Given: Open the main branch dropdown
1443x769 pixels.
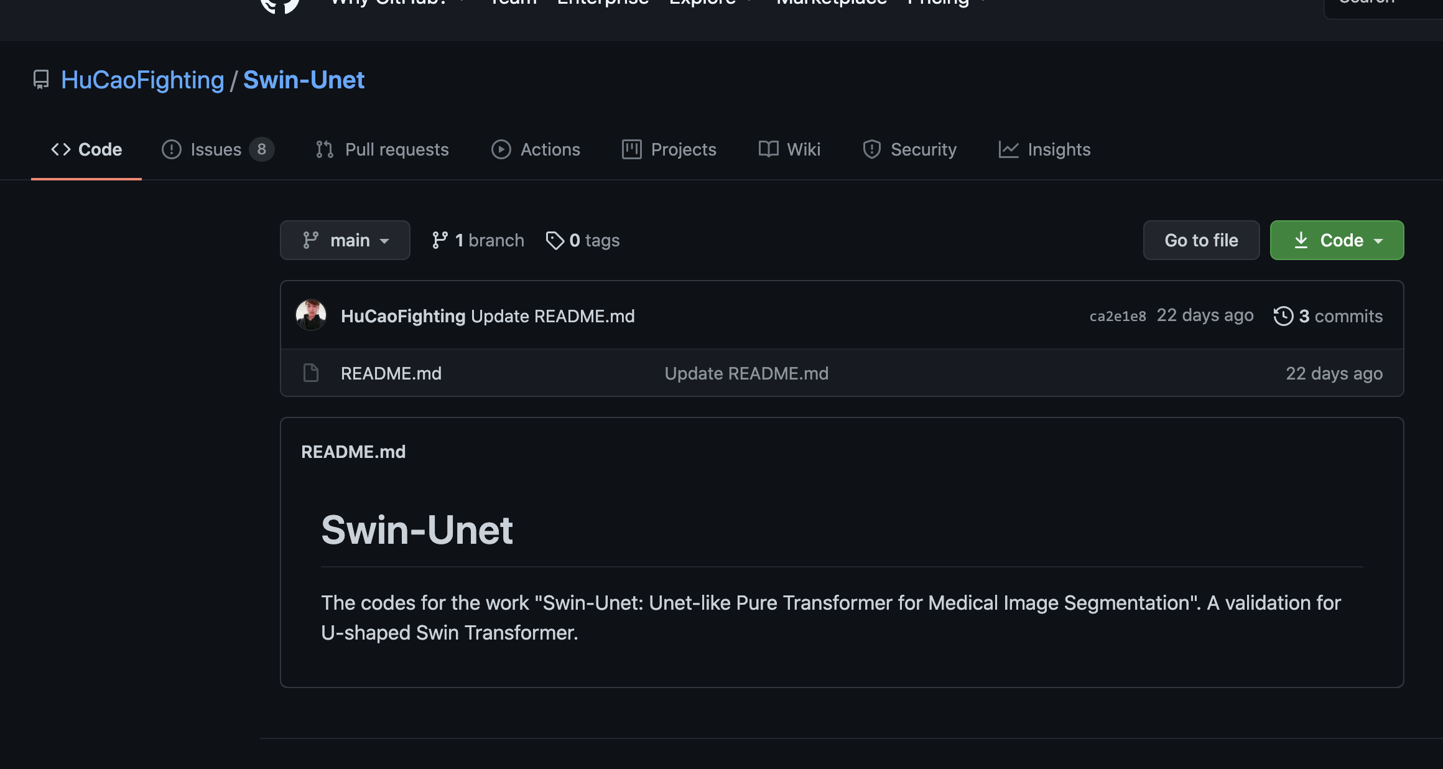Looking at the screenshot, I should coord(345,240).
